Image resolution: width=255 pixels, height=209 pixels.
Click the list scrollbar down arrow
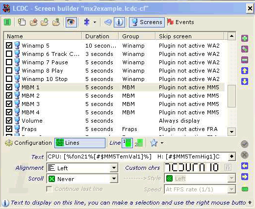(x=231, y=131)
